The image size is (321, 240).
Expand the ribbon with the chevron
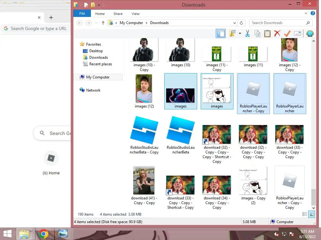(x=306, y=13)
